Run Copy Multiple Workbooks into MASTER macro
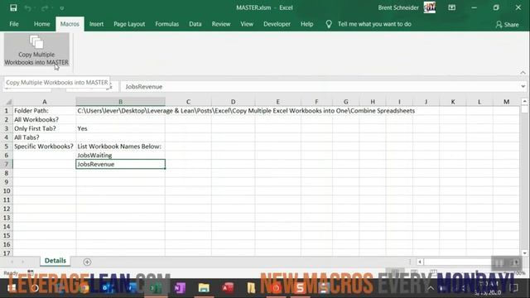The image size is (530, 298). click(36, 50)
